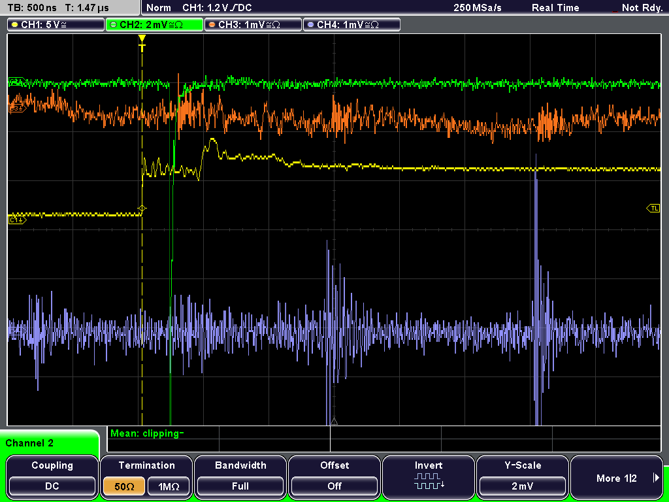Toggle the Invert waveform option
669x502 pixels.
pos(429,476)
